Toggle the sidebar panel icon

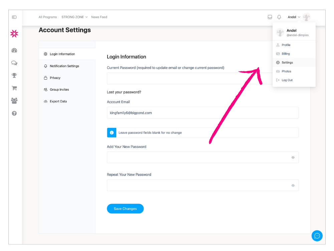click(14, 17)
